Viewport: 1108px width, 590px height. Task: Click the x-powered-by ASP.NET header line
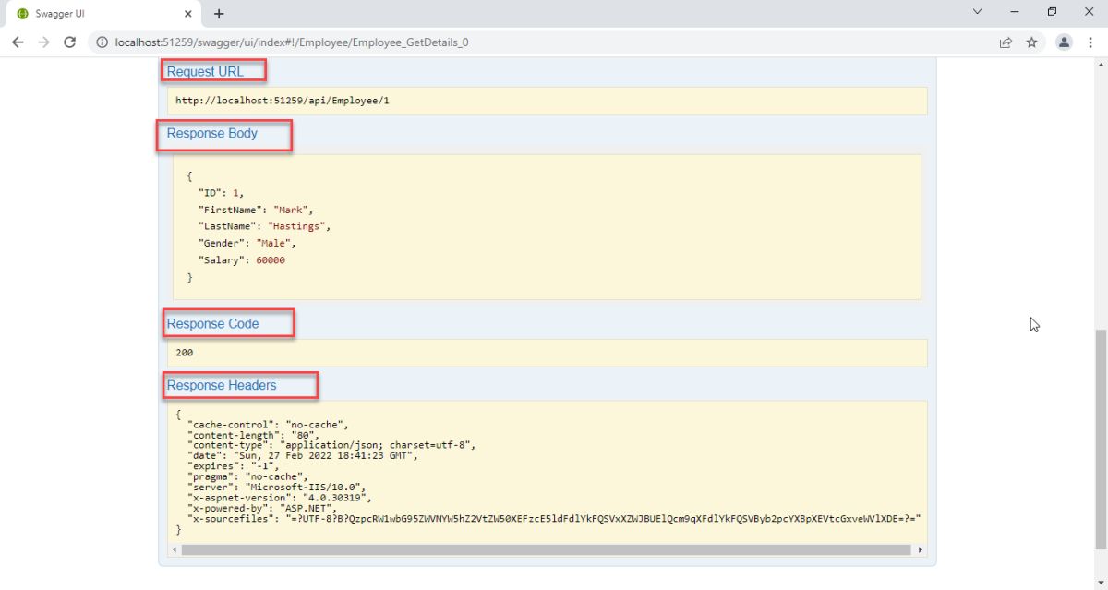263,508
